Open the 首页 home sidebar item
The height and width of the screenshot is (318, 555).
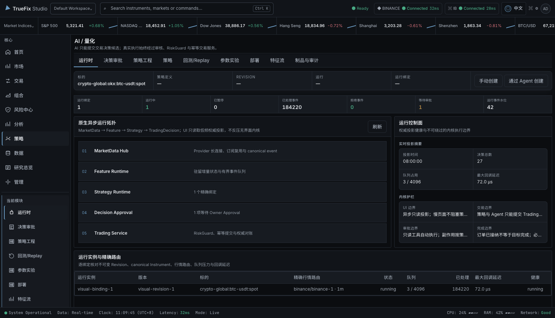point(35,52)
